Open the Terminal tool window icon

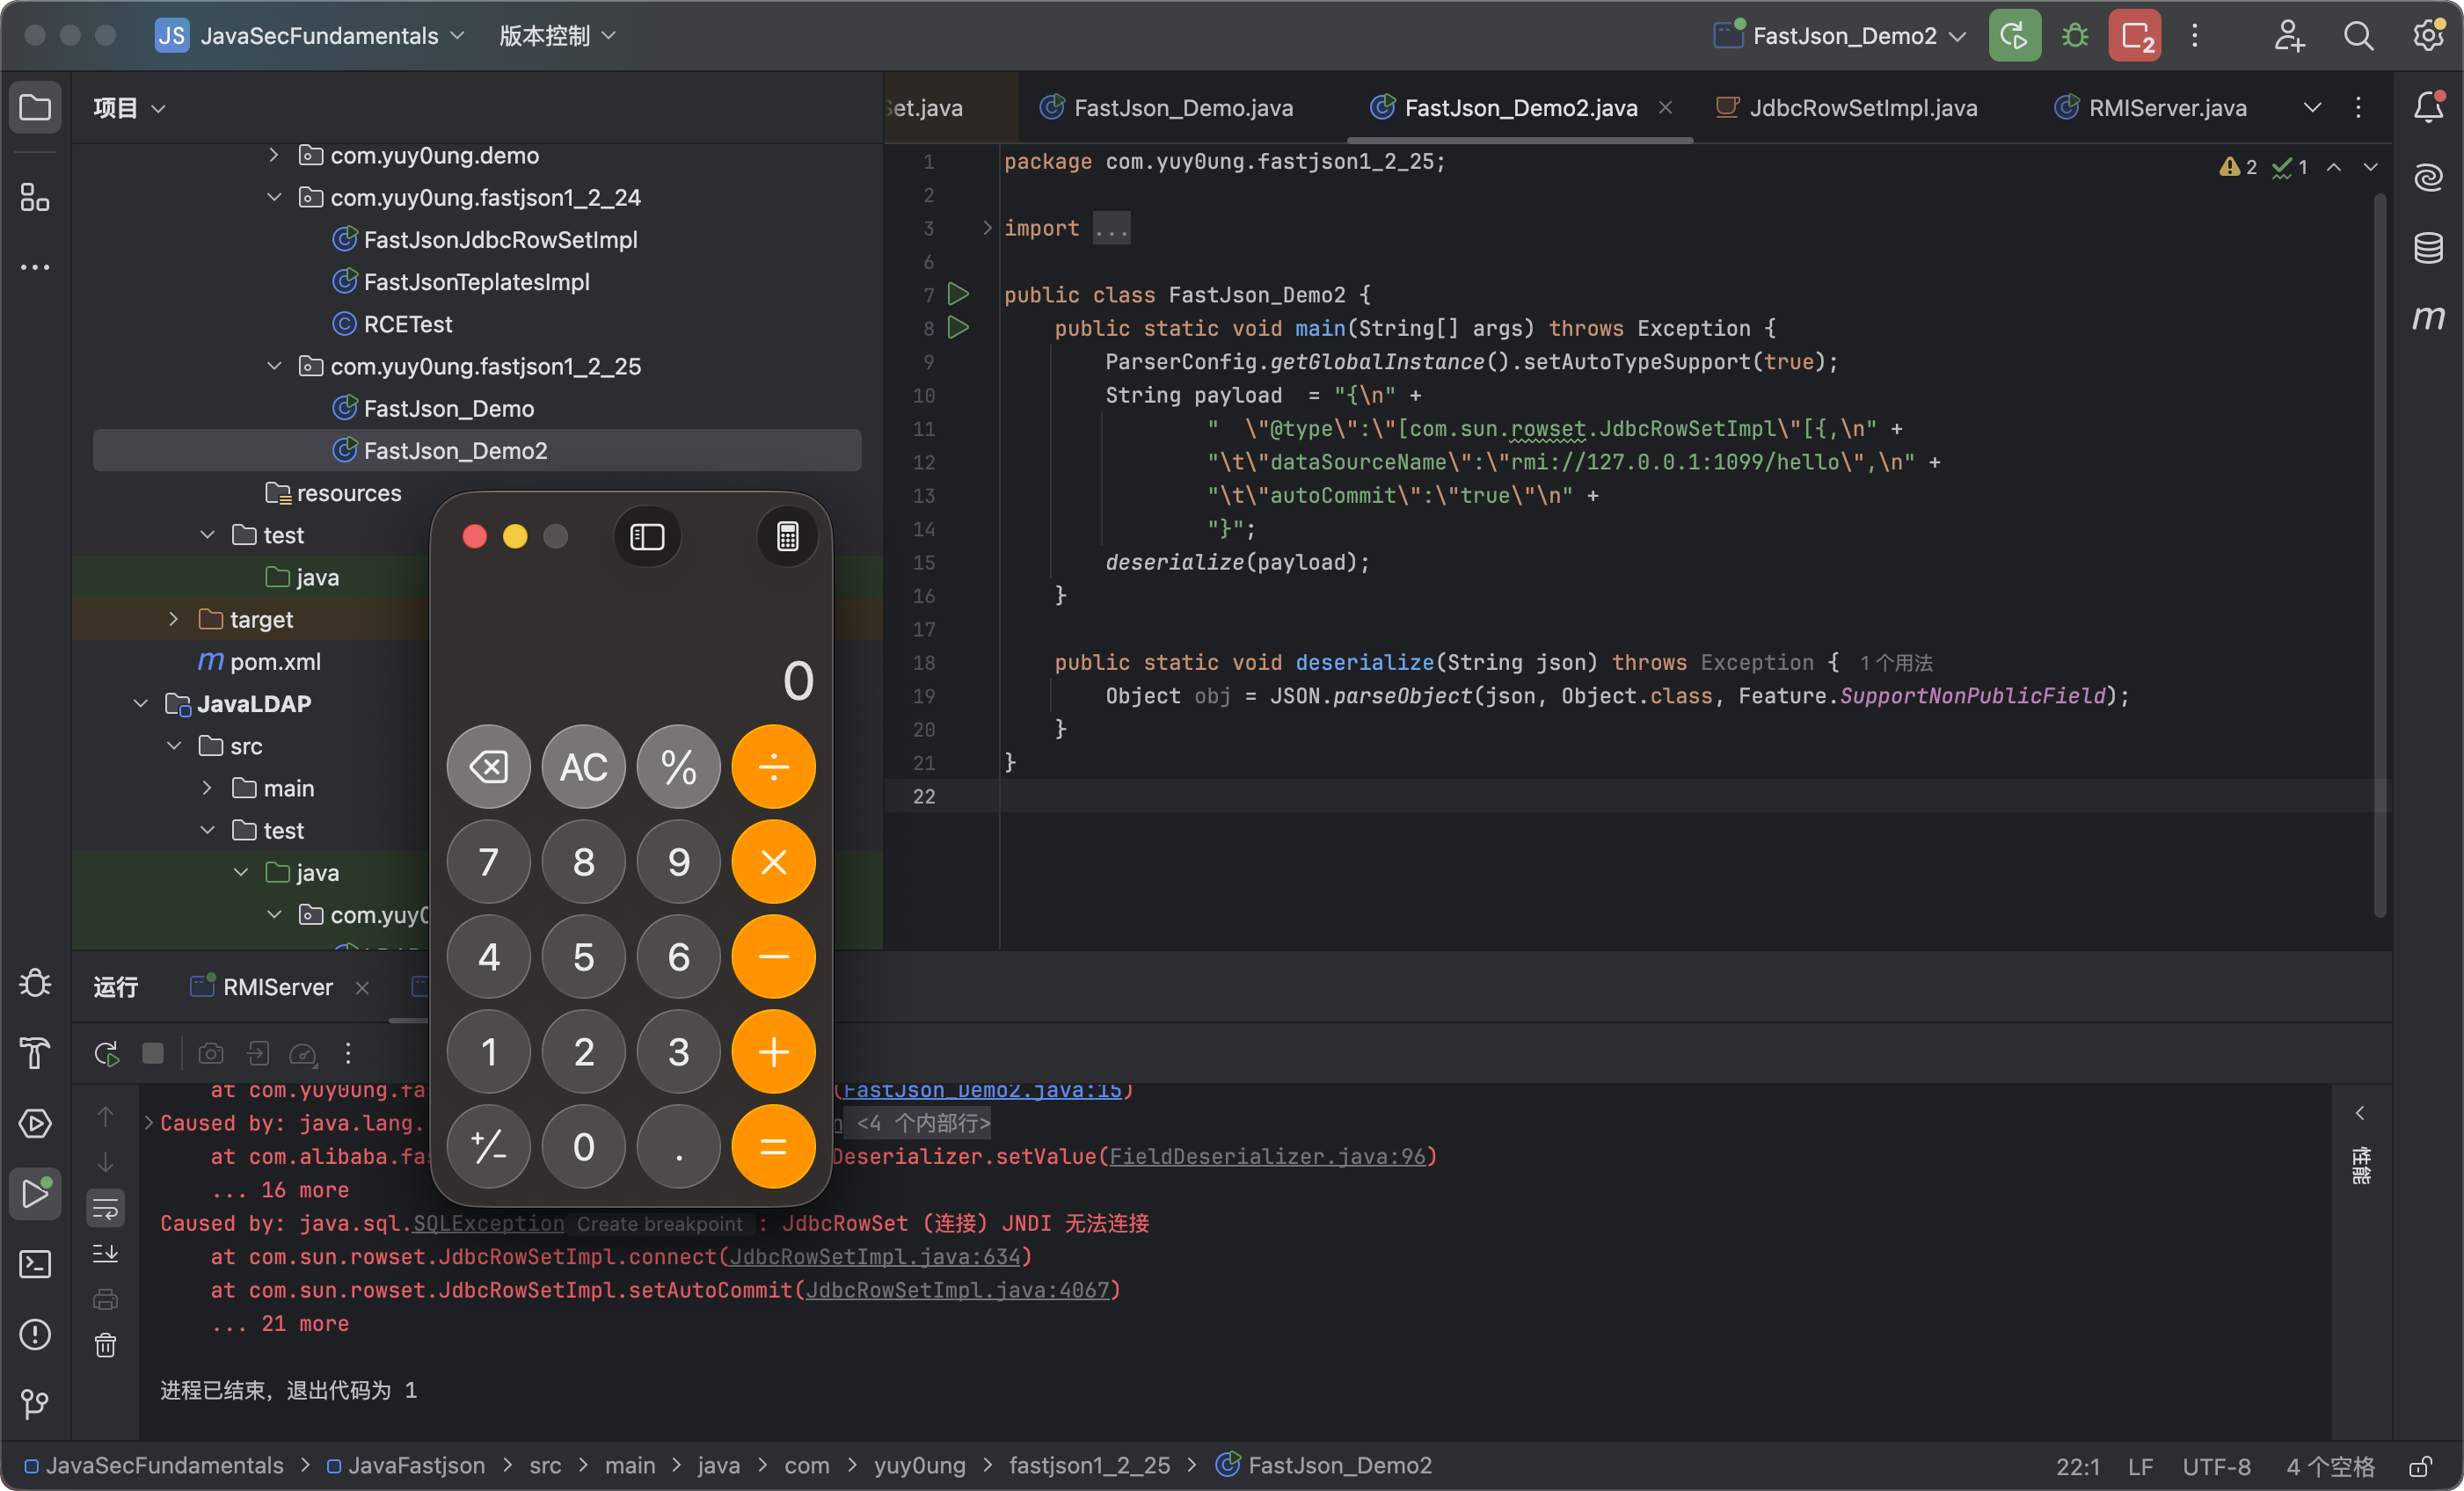pos(35,1264)
